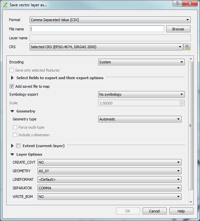200x221 pixels.
Task: Click the Cancel button
Action: coord(155,211)
